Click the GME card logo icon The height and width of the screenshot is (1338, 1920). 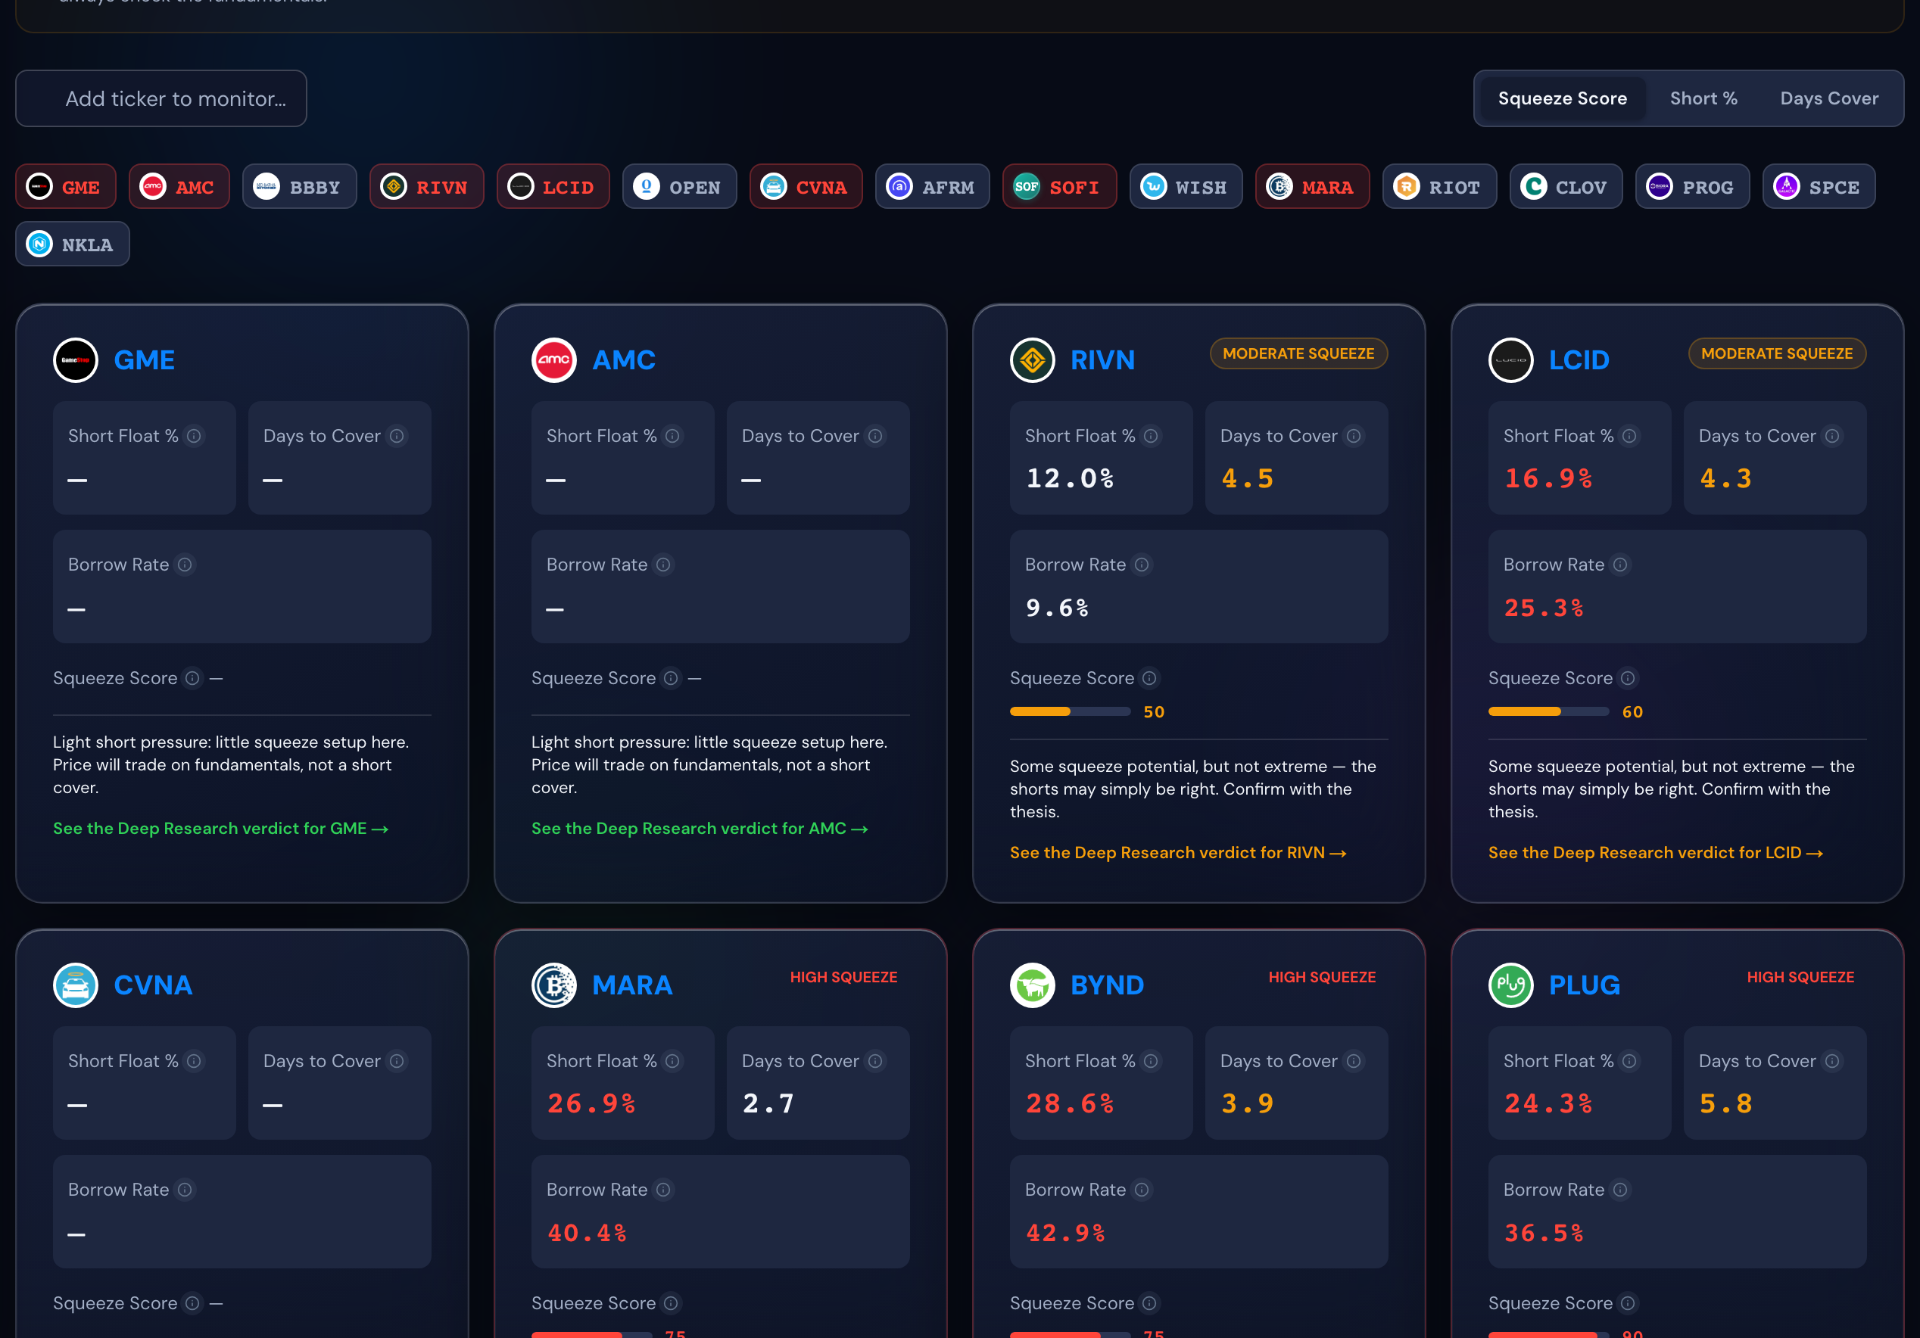[x=75, y=360]
